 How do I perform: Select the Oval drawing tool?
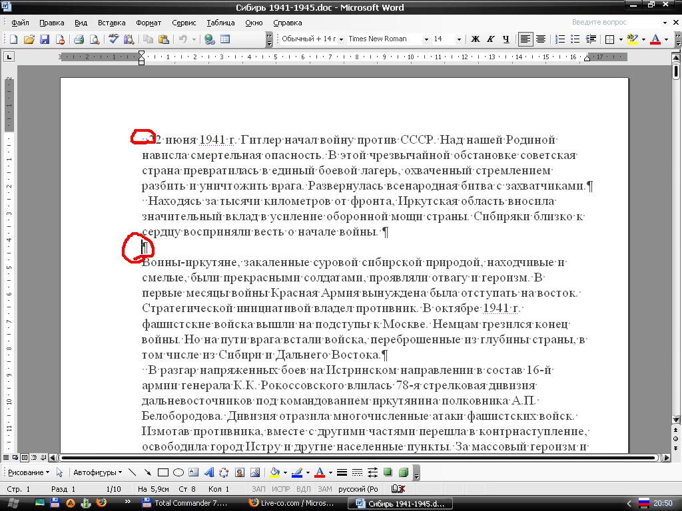[x=178, y=473]
